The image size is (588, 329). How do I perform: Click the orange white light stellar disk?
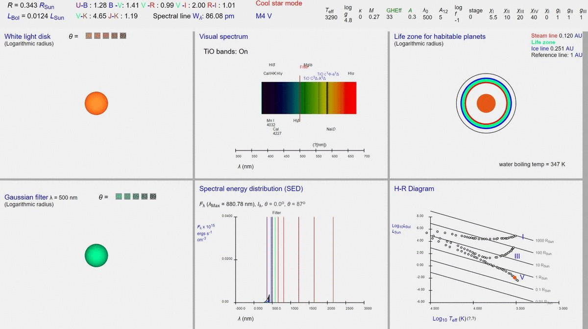96,103
